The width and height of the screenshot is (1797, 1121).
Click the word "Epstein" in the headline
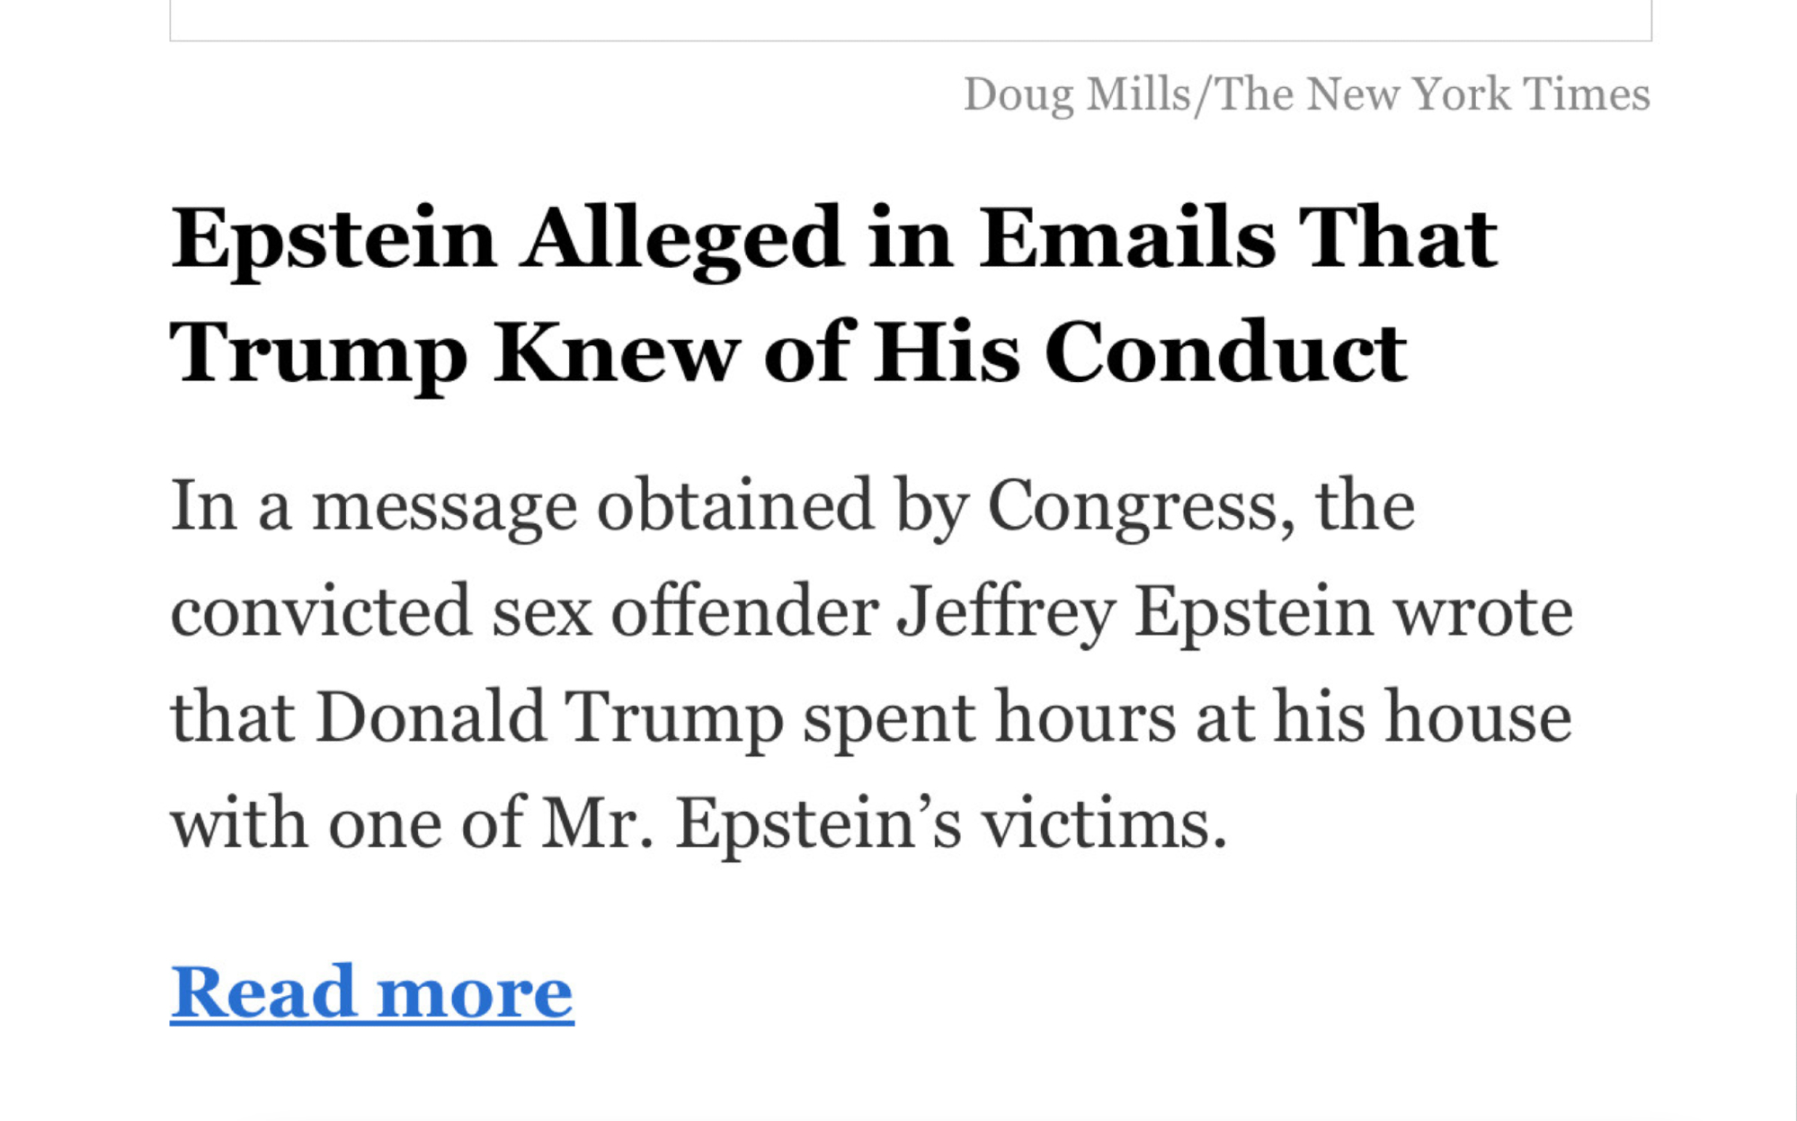(334, 238)
